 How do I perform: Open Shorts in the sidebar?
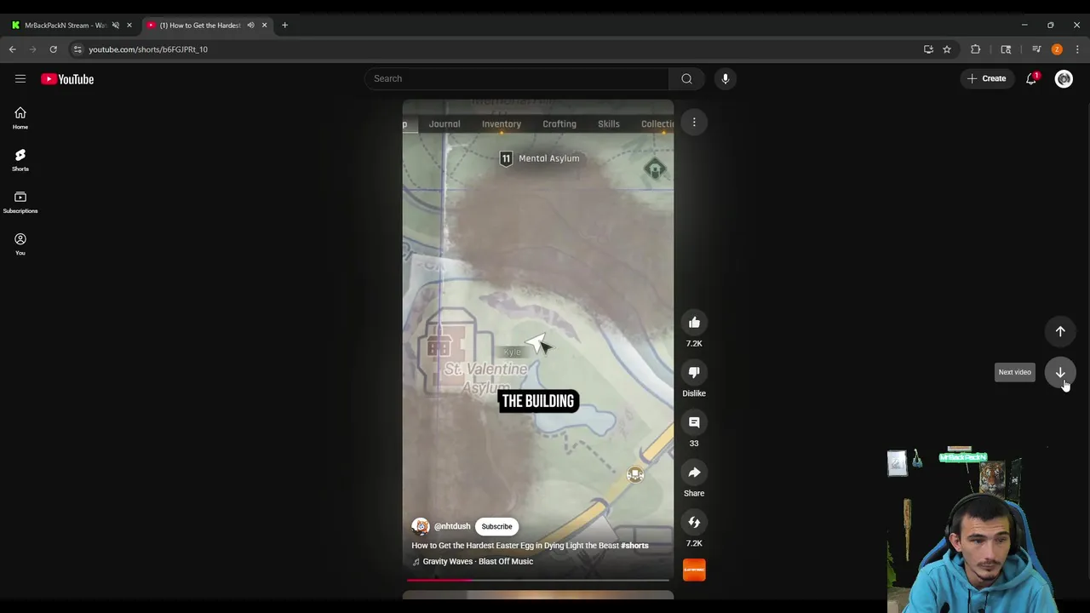(x=20, y=160)
